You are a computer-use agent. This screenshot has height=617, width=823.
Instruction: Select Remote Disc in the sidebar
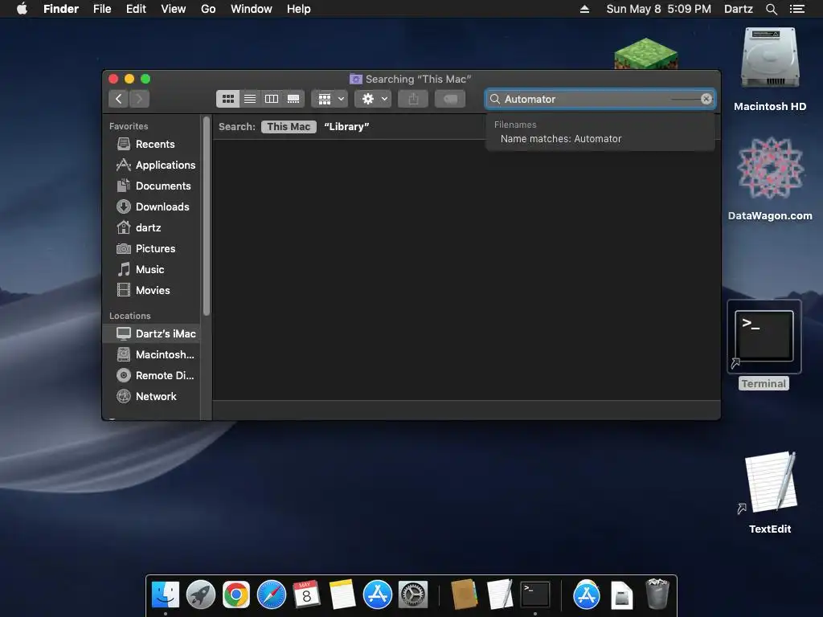[152, 376]
